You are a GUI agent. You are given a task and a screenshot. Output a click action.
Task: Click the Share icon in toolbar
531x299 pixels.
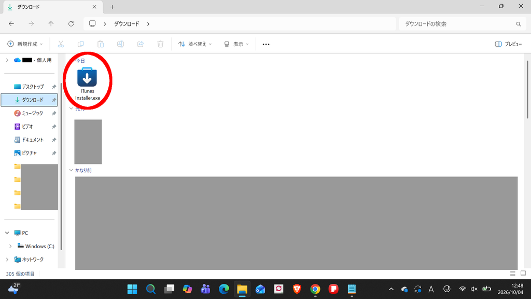coord(141,44)
